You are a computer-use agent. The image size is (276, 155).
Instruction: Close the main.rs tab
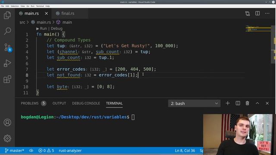click(x=46, y=13)
